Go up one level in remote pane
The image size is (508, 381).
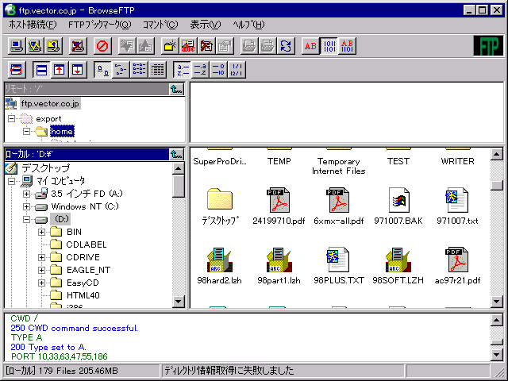point(176,89)
